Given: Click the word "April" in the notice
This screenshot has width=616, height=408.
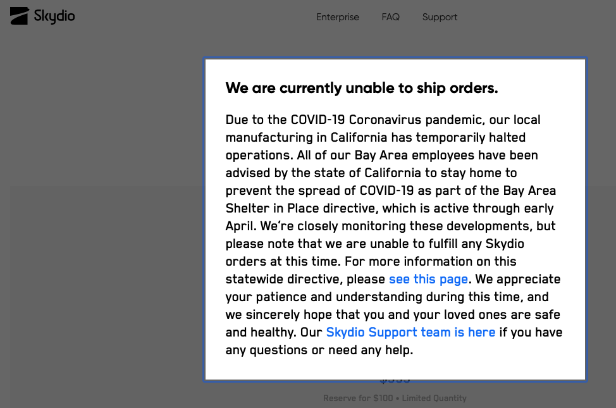Looking at the screenshot, I should coord(240,226).
